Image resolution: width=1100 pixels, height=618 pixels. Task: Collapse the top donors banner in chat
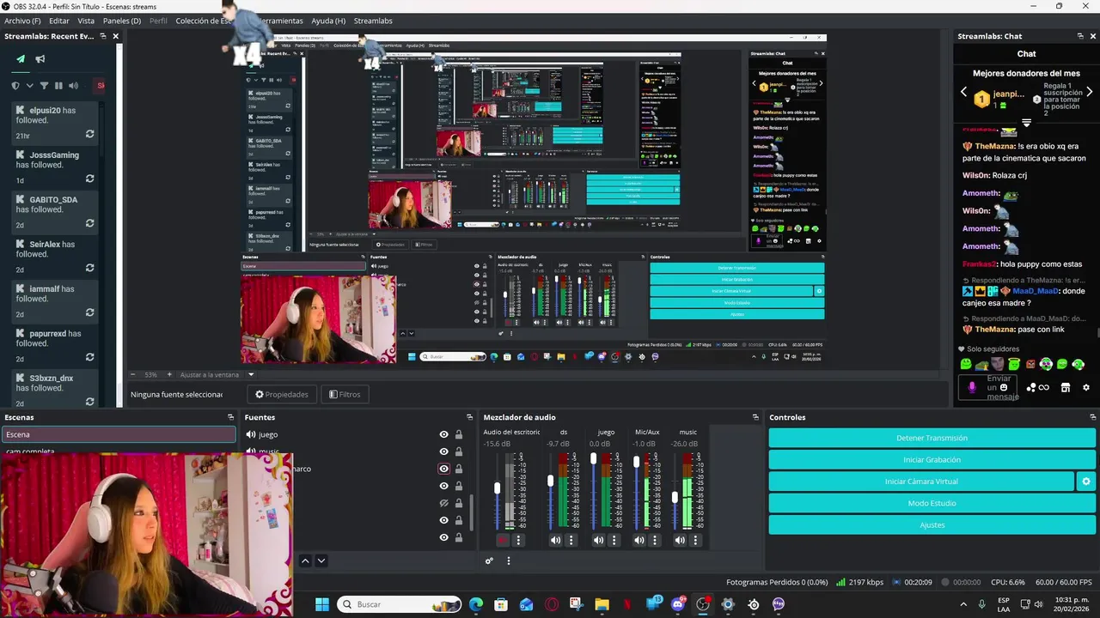[x=1026, y=123]
